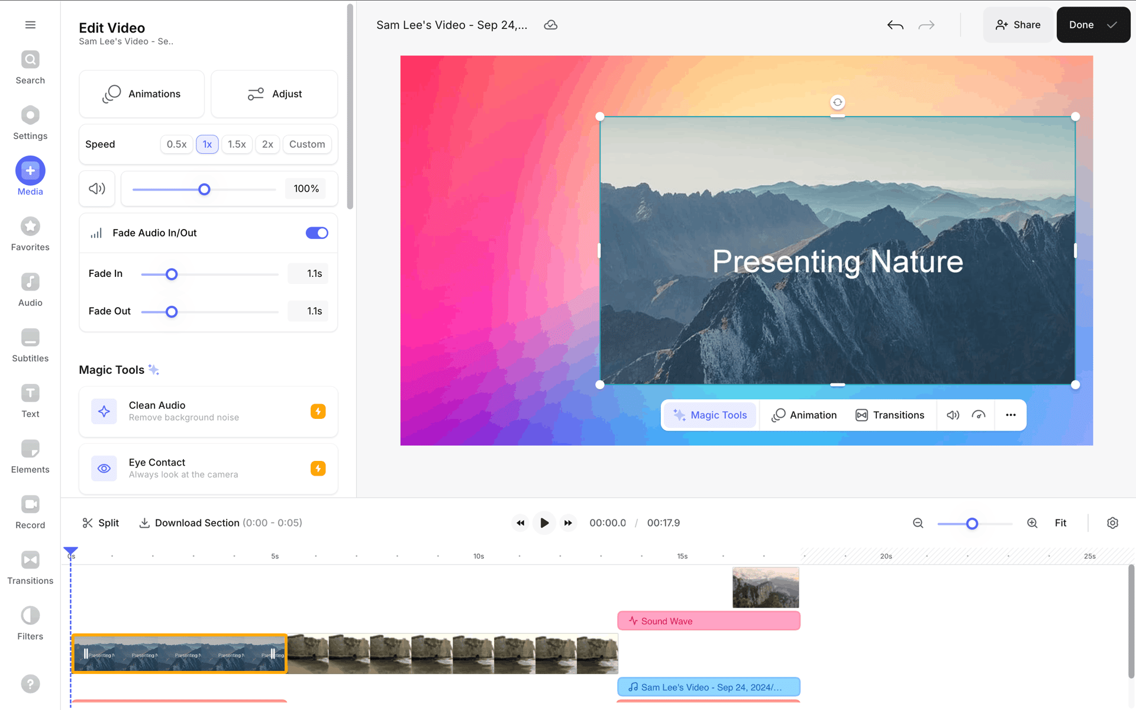Open the Done dropdown chevron
Image resolution: width=1136 pixels, height=710 pixels.
tap(1112, 25)
